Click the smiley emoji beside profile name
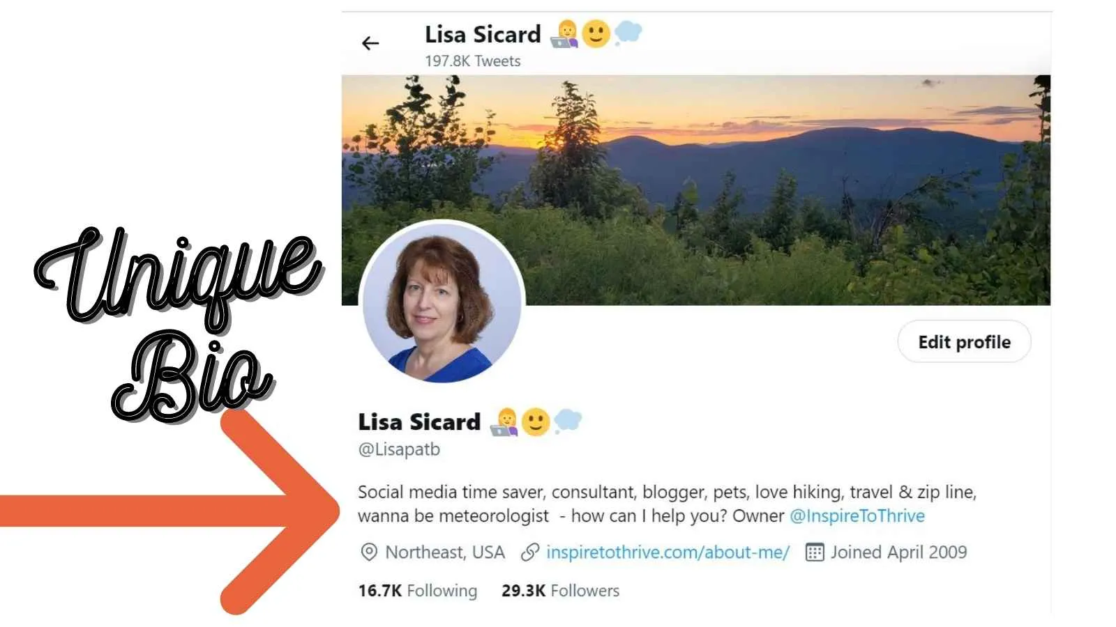 pos(536,422)
